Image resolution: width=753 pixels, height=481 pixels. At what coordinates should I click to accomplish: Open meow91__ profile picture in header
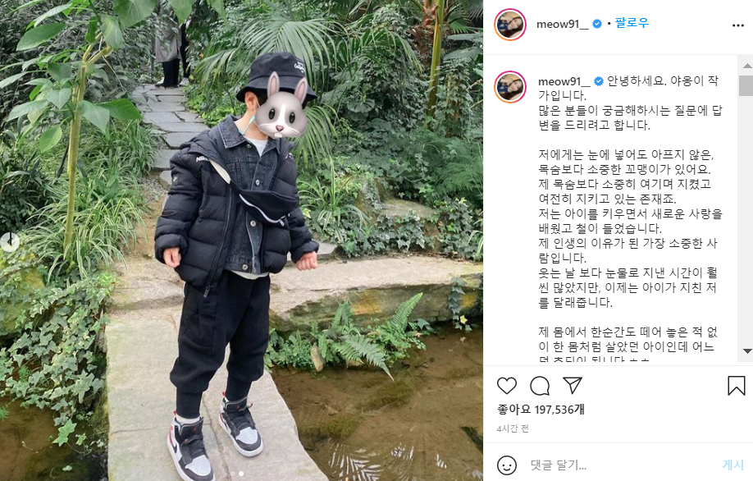(x=510, y=25)
